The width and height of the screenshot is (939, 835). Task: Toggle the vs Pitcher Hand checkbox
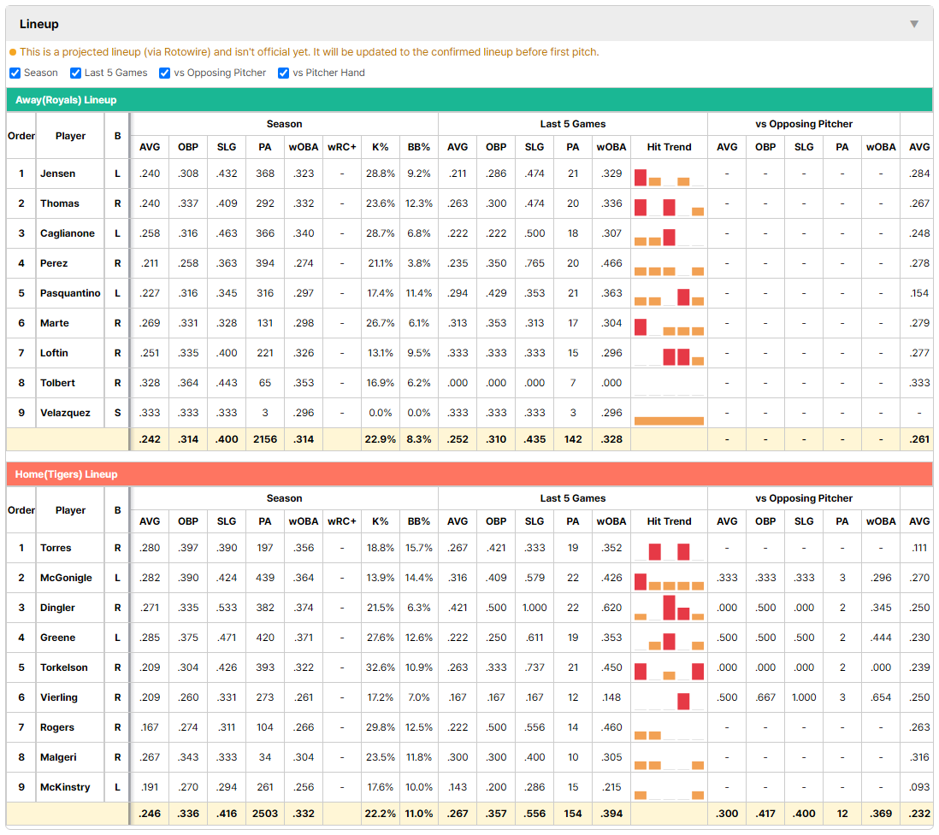[283, 73]
